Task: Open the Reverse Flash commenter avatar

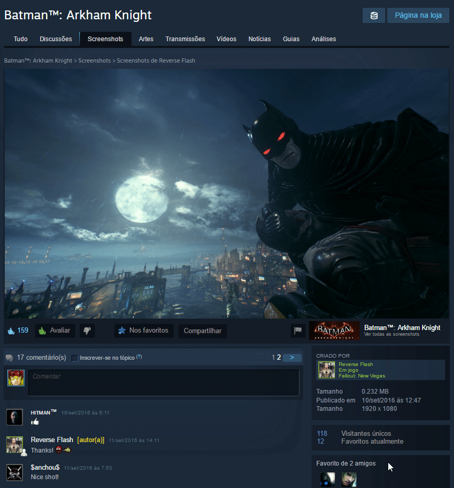Action: pos(15,445)
